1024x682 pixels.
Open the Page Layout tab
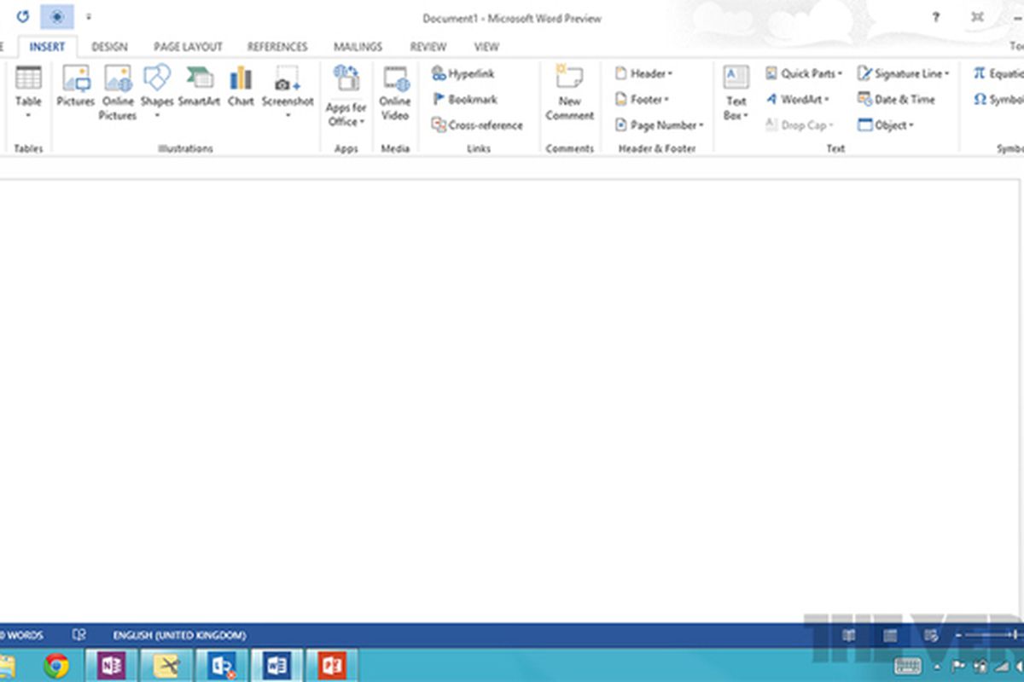(188, 47)
